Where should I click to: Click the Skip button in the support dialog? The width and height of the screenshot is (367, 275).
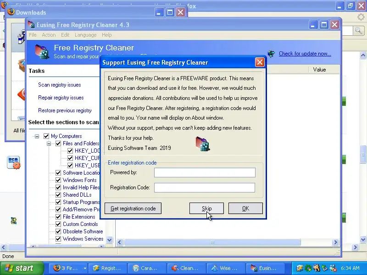206,209
